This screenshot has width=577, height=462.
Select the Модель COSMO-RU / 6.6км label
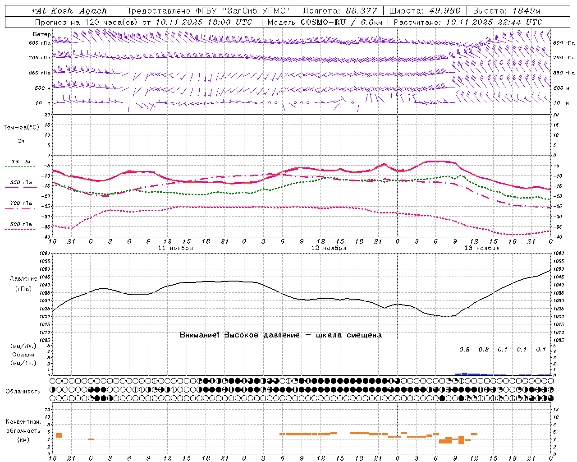[325, 22]
